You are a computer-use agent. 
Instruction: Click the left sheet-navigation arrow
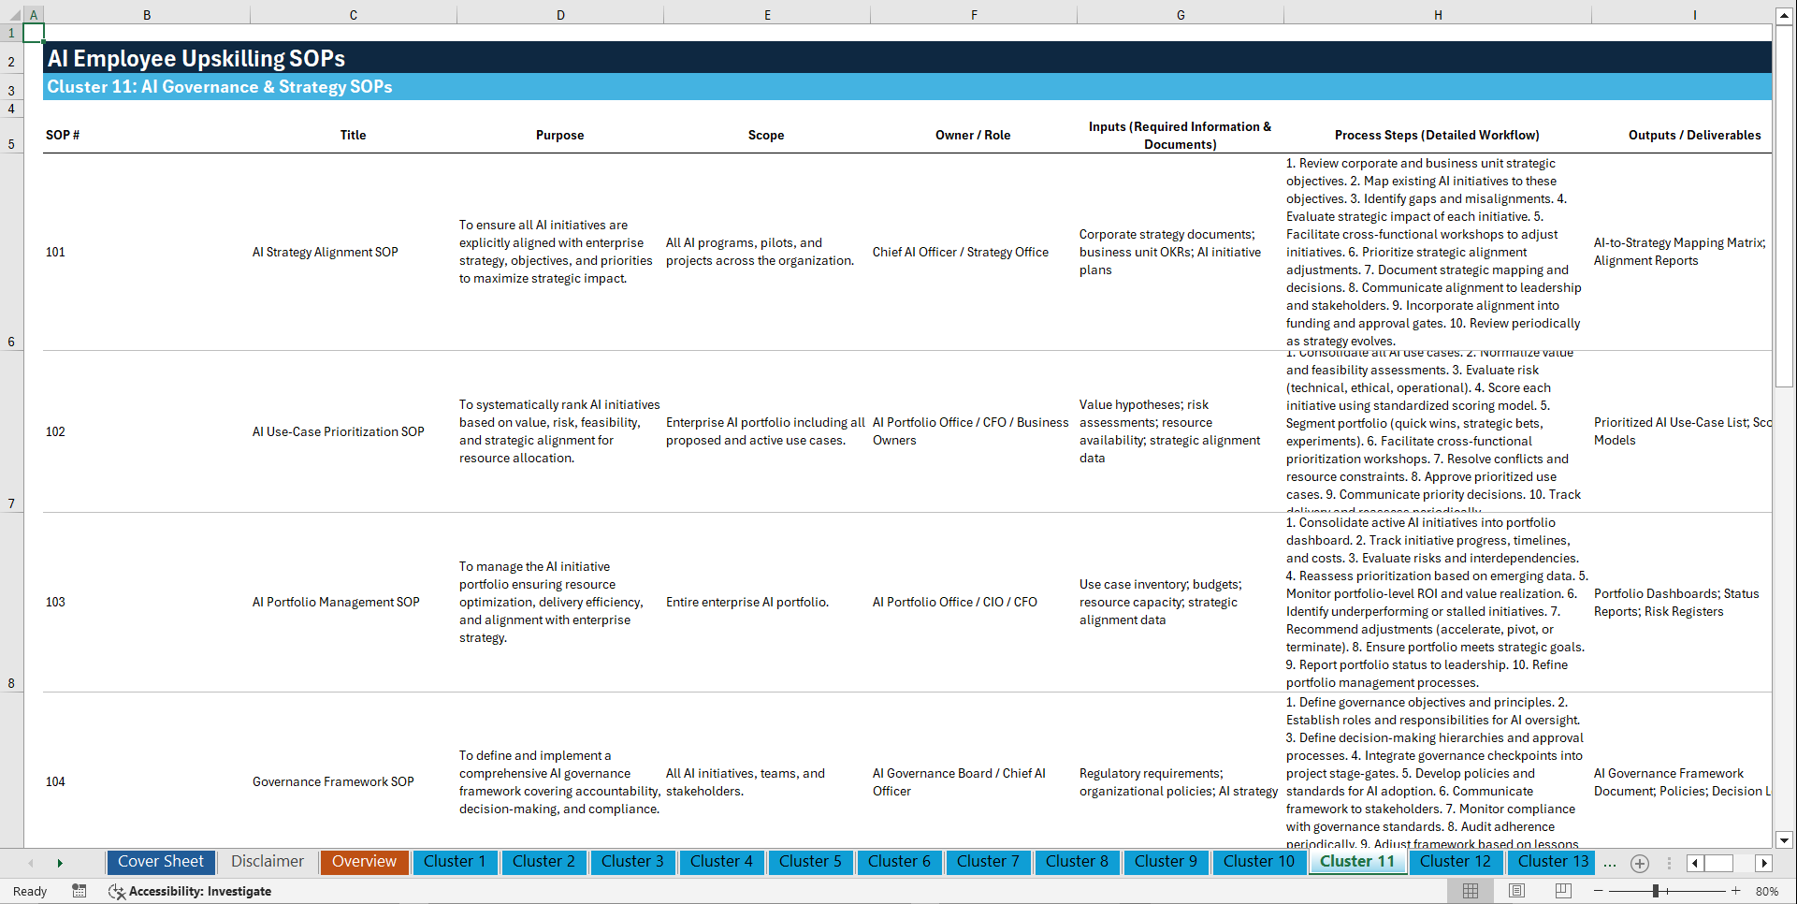pyautogui.click(x=31, y=863)
